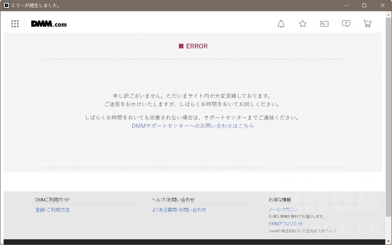Open the shopping cart

[367, 23]
